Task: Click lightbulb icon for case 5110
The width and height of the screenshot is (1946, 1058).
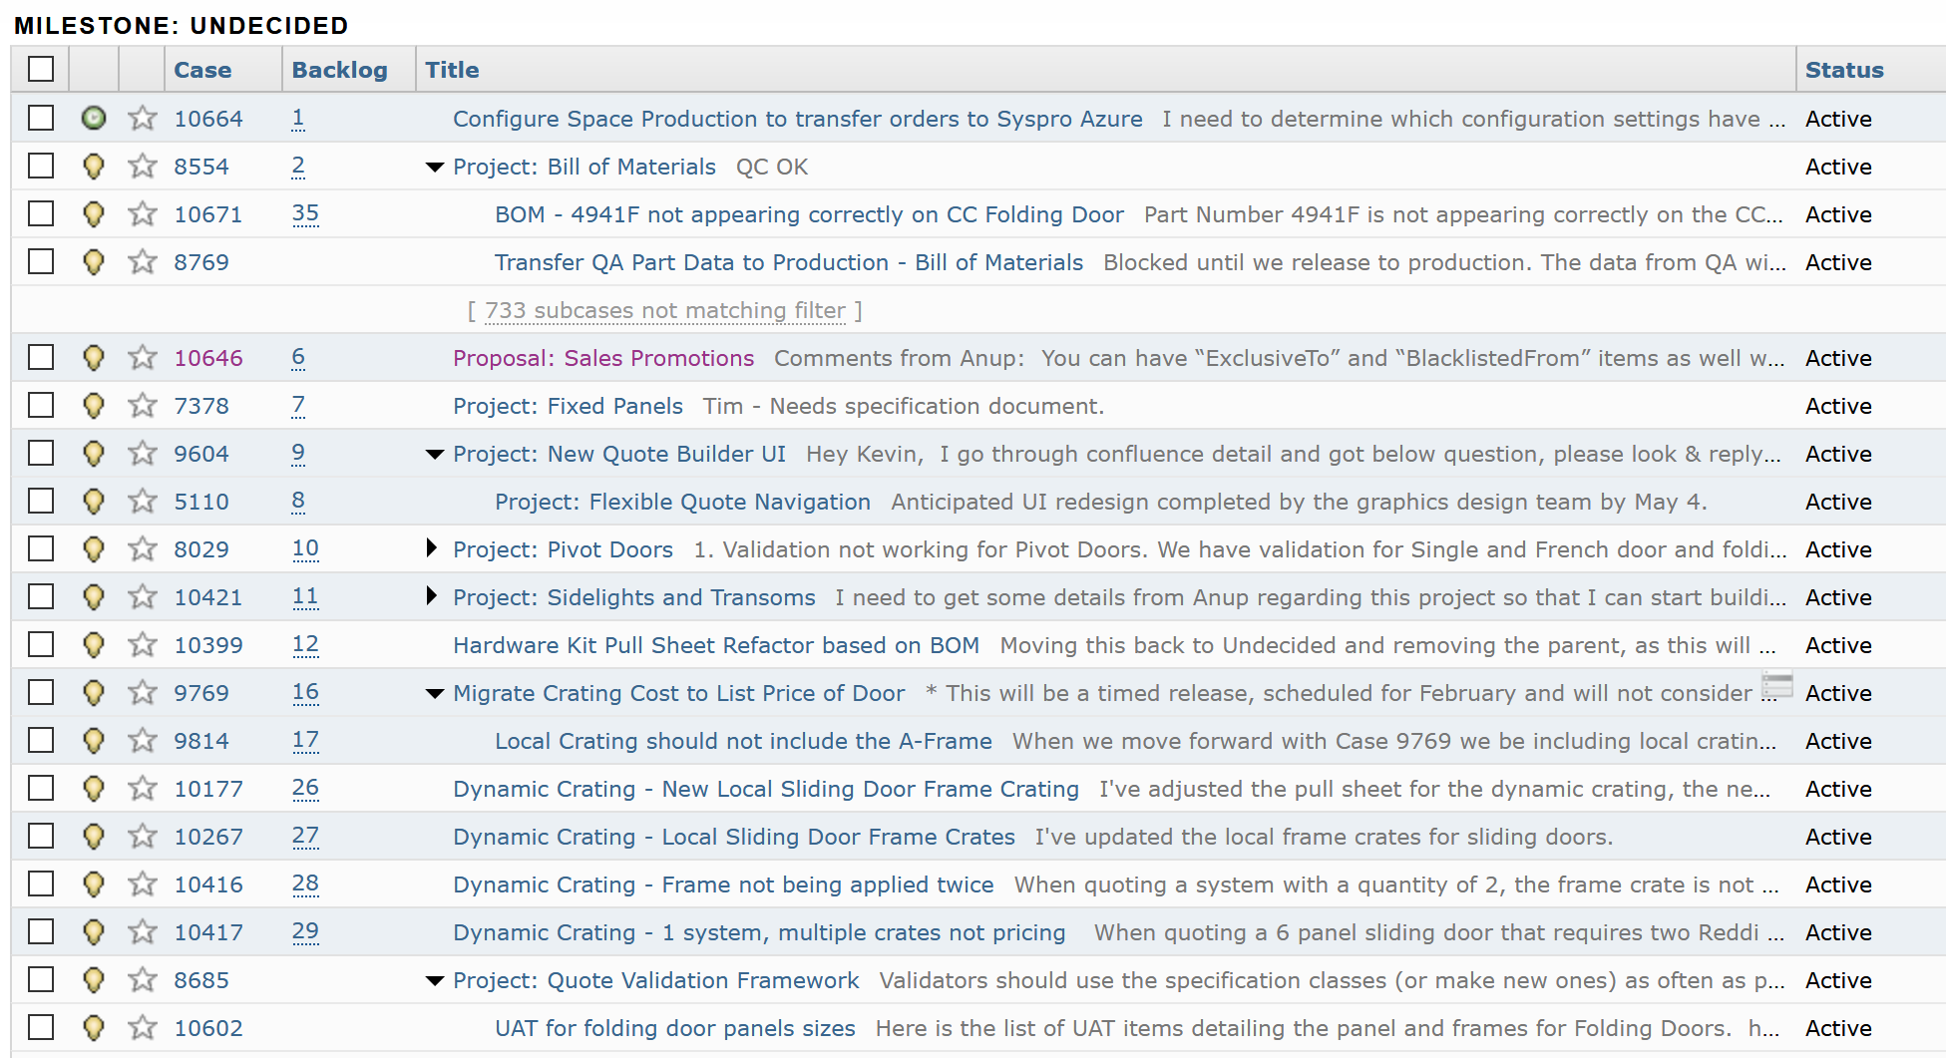Action: pos(94,502)
